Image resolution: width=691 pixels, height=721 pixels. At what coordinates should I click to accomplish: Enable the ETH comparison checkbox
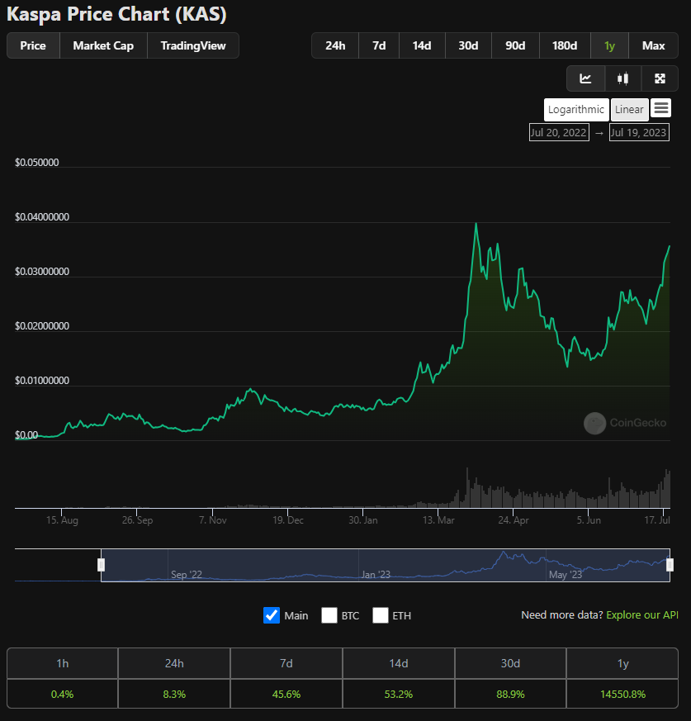(x=381, y=615)
